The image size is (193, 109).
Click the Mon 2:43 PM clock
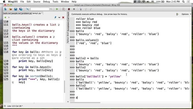coord(173,2)
